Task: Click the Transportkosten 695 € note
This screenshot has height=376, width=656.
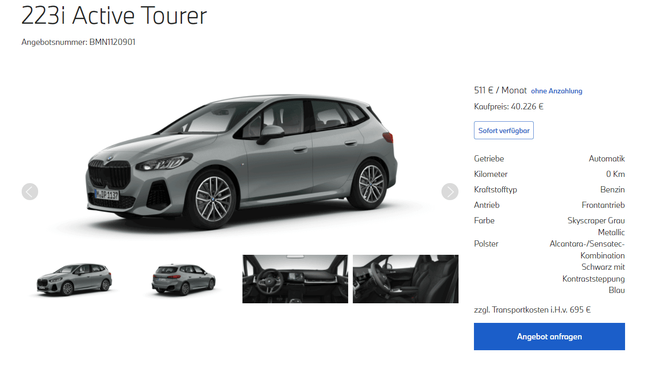Action: (x=532, y=310)
